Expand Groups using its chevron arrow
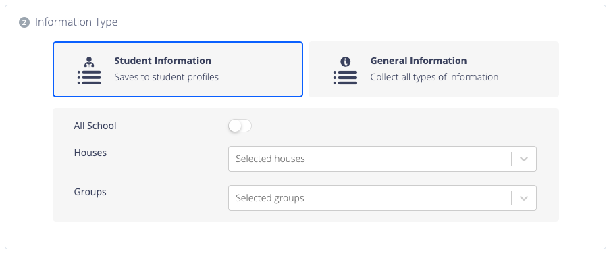 point(524,198)
